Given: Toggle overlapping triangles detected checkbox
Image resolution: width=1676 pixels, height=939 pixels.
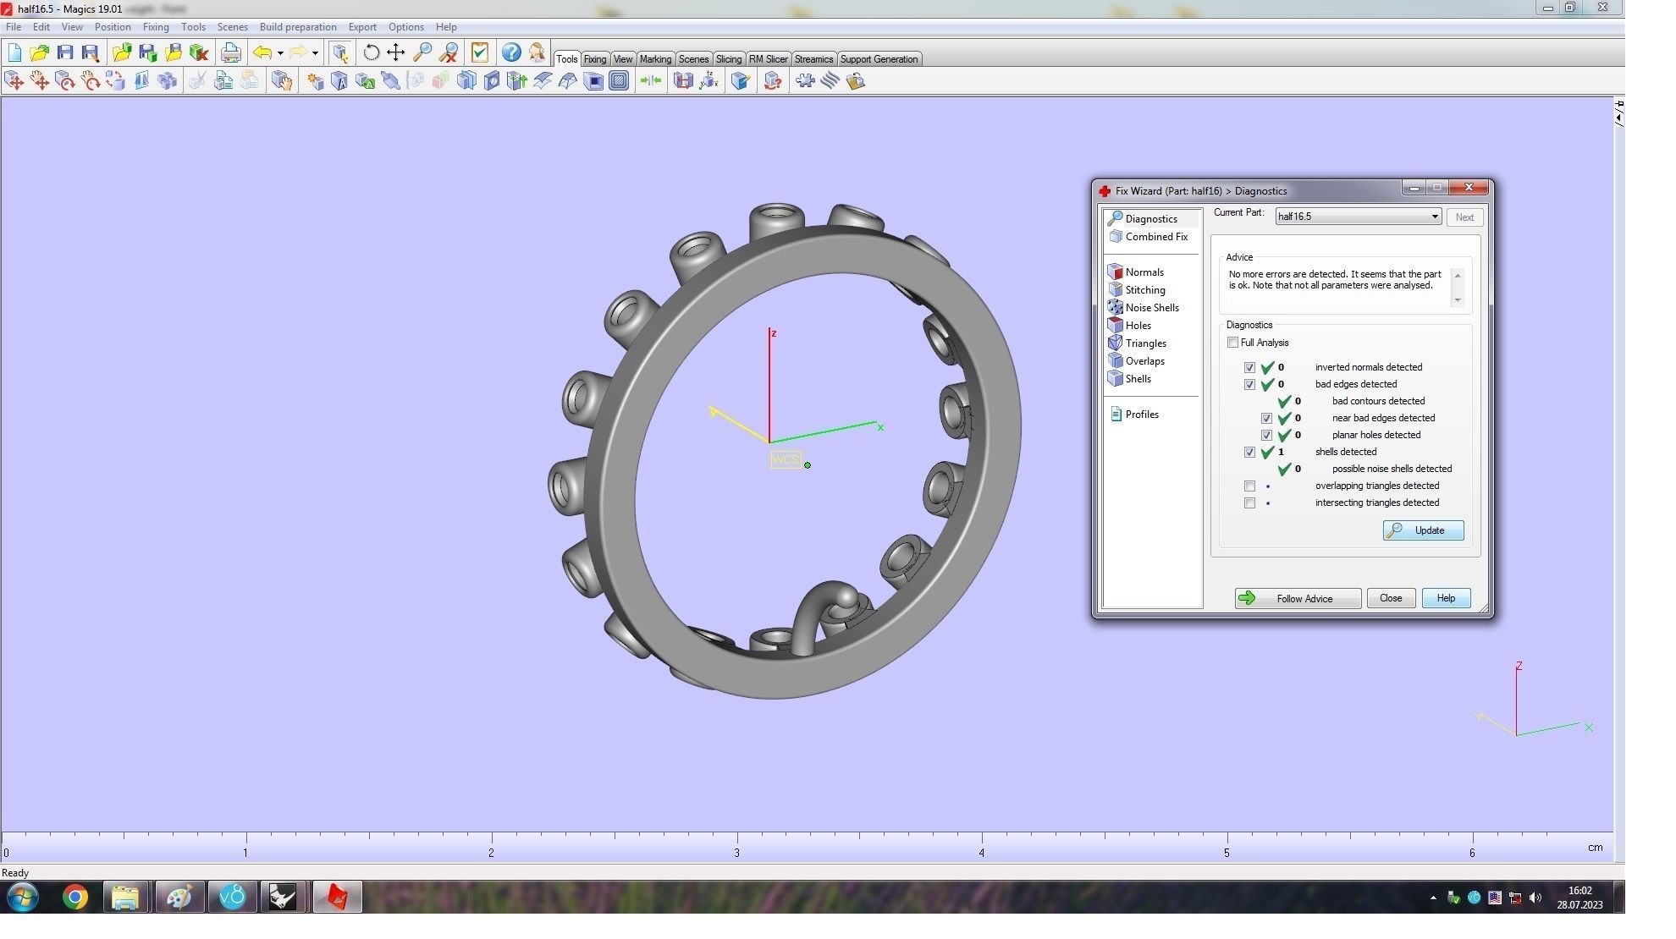Looking at the screenshot, I should click(1249, 486).
